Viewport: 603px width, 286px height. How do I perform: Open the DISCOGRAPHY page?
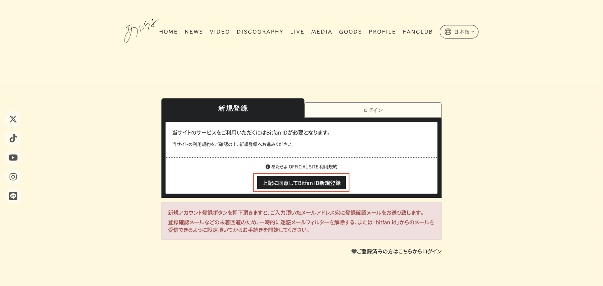click(x=260, y=32)
